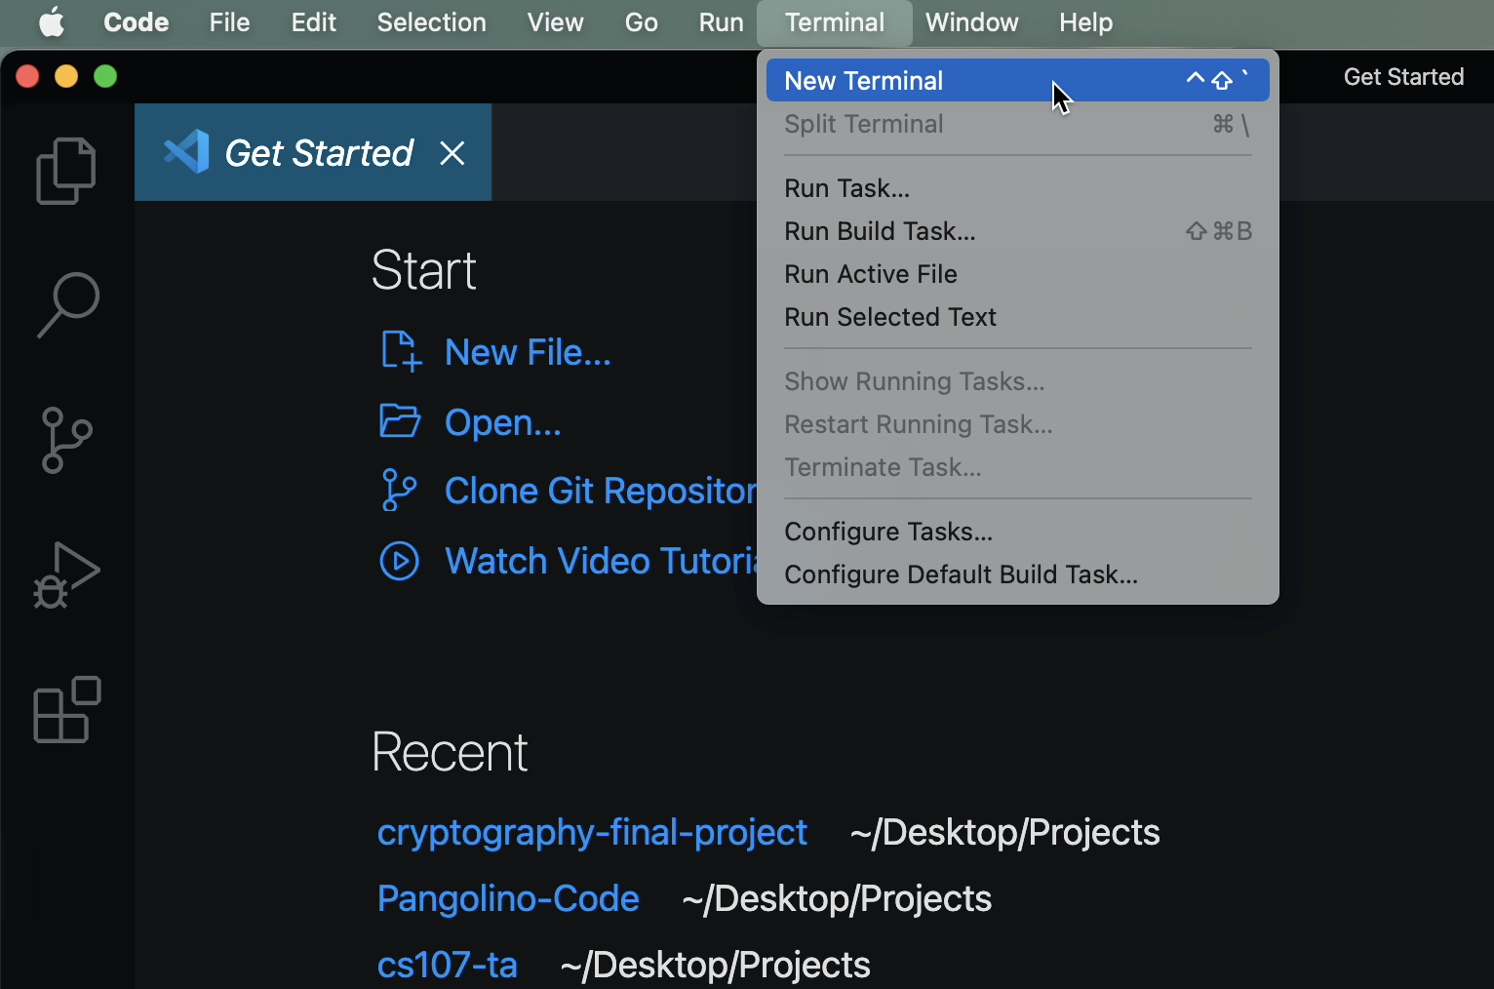Choose Run Active File
Screen dimensions: 1494x989
point(1017,274)
